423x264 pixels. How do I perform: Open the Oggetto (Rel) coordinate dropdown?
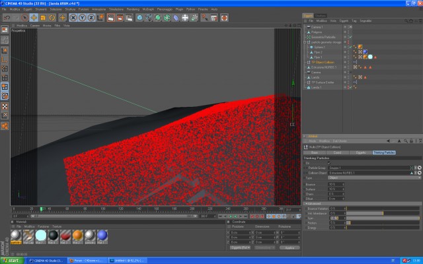point(240,248)
